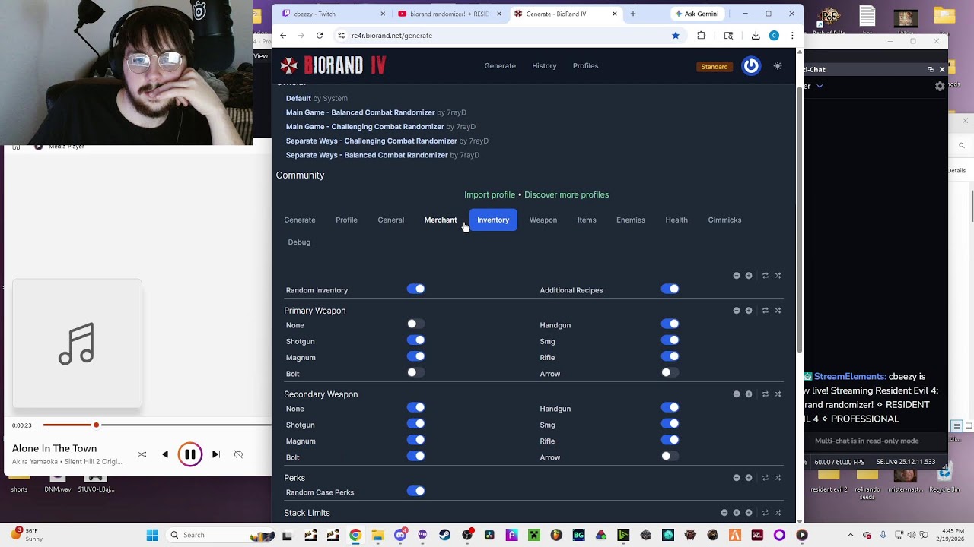Screen dimensions: 974x547
Task: Open Chrome downloads icon
Action: pos(755,35)
